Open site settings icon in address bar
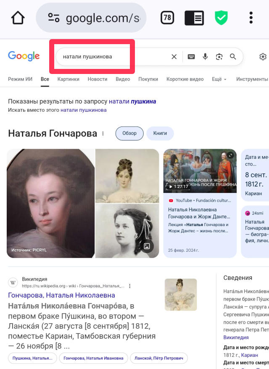 click(54, 18)
